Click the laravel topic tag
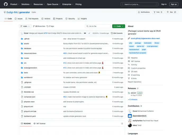182x135 pixels. click(x=131, y=46)
